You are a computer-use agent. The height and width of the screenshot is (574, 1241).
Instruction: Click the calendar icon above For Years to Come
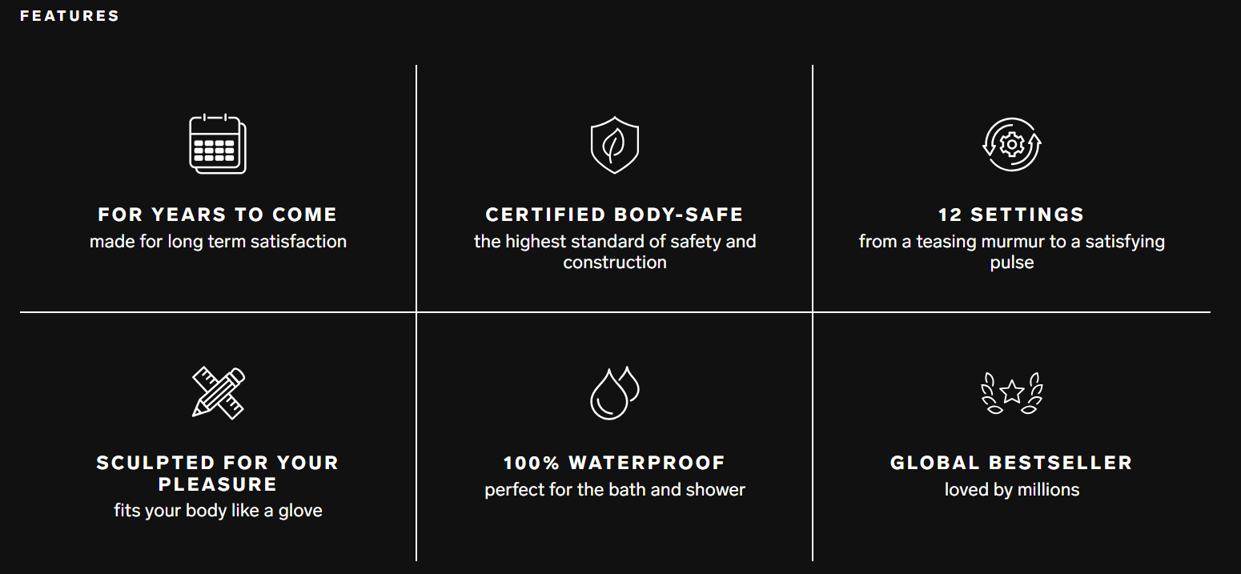pyautogui.click(x=218, y=144)
